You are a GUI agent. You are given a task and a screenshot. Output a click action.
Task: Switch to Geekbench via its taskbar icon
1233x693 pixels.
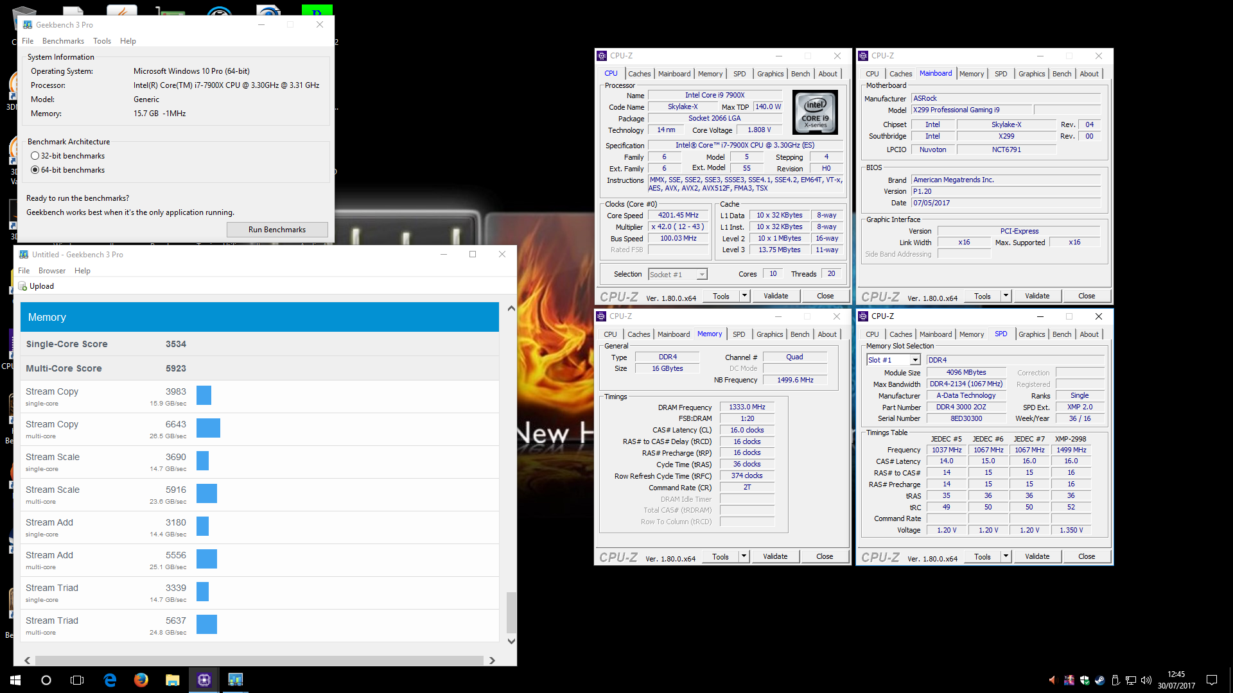[x=236, y=680]
